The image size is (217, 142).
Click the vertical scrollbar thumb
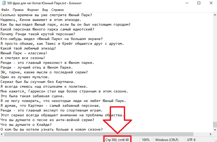click(x=215, y=125)
